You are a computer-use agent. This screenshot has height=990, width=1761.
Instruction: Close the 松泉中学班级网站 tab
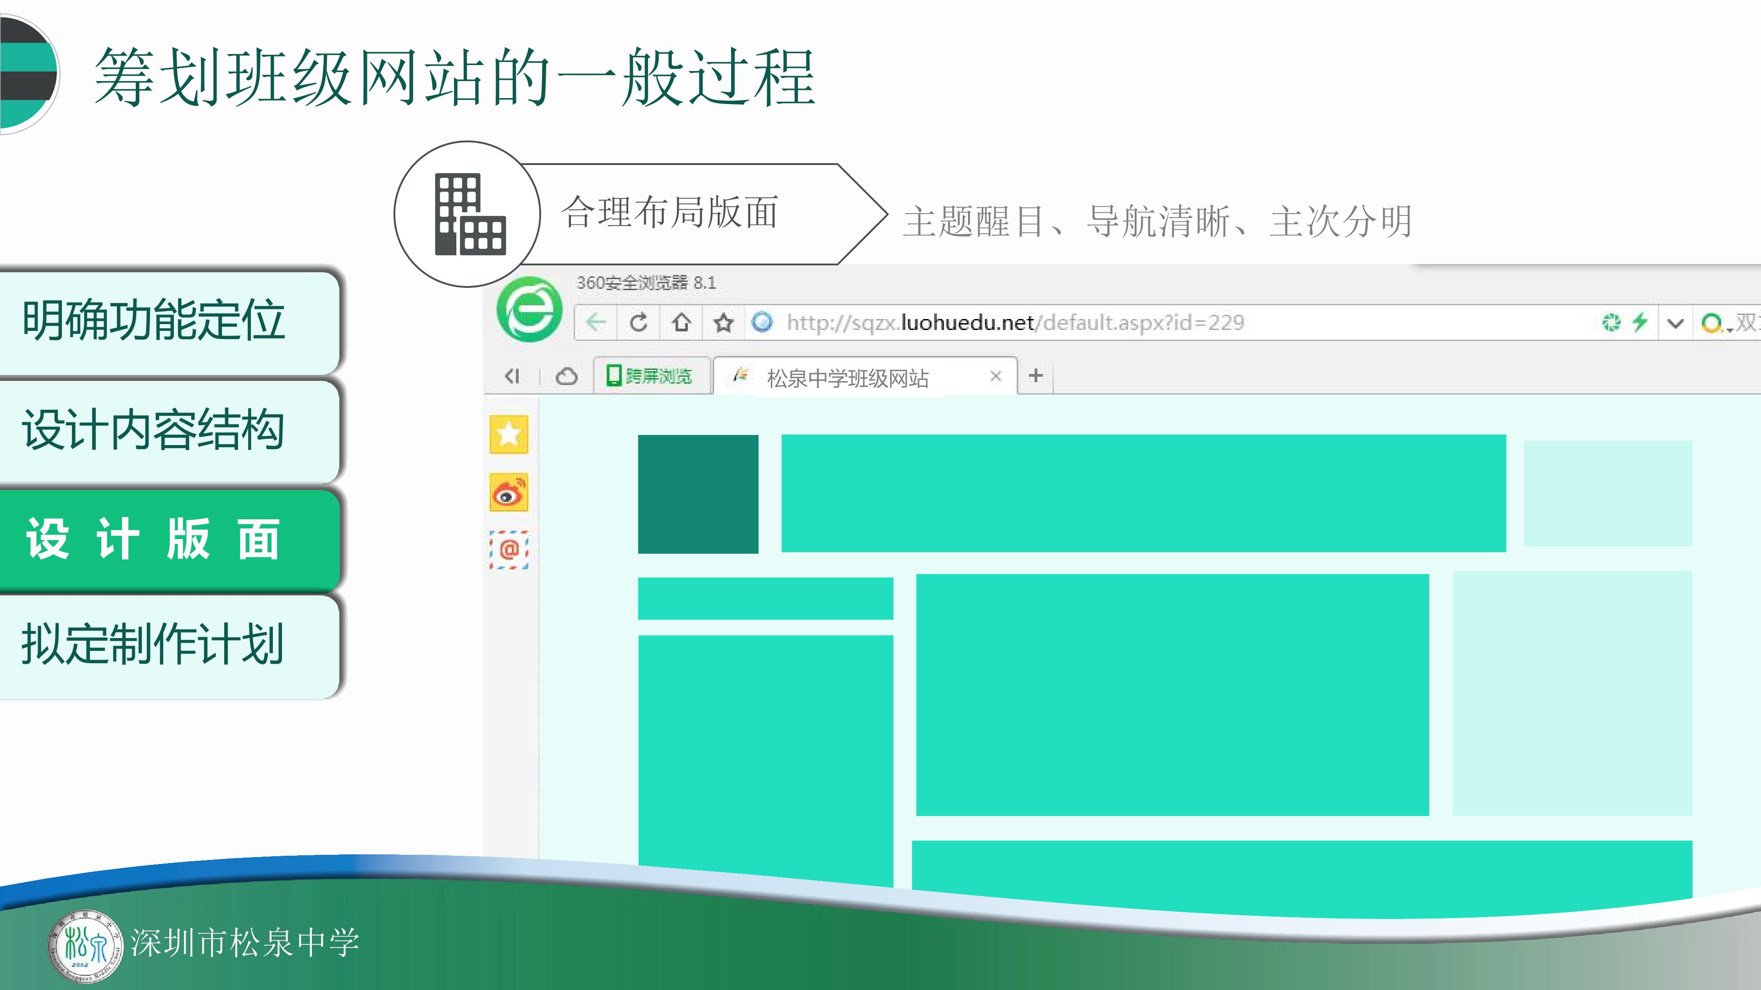(996, 376)
